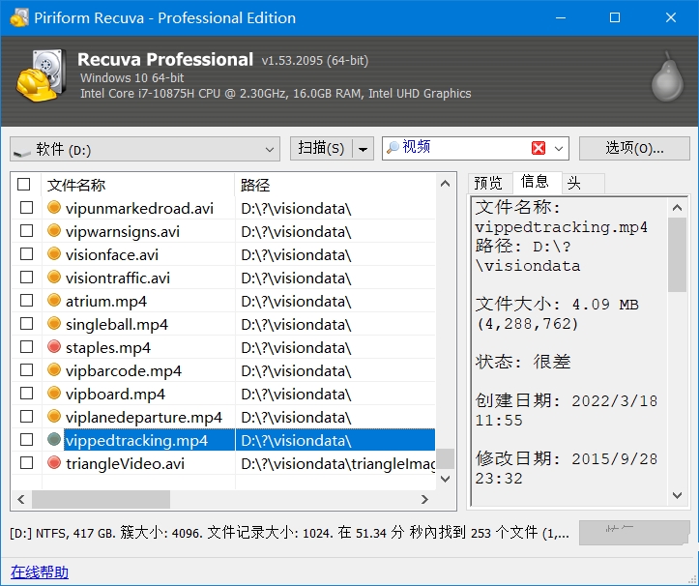The height and width of the screenshot is (586, 699).
Task: Click the recover button at bottom right
Action: [x=634, y=533]
